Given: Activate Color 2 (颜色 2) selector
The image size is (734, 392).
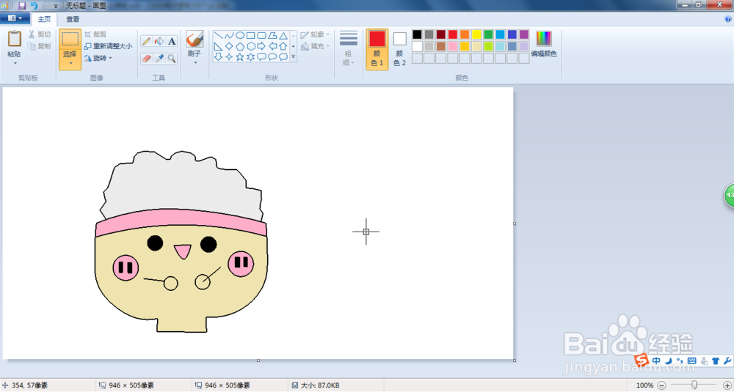Looking at the screenshot, I should (399, 50).
